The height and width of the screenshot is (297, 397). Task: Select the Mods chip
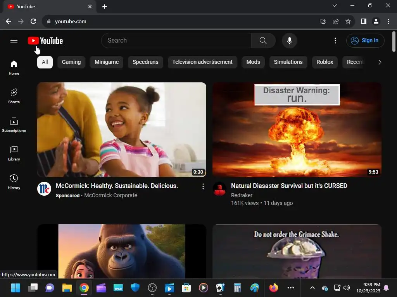(x=253, y=62)
